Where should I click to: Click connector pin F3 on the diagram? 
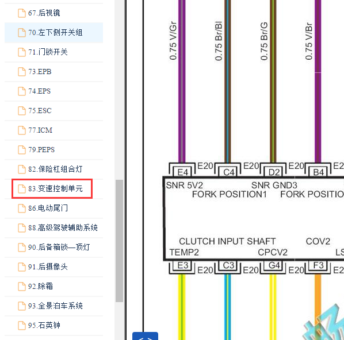318,265
